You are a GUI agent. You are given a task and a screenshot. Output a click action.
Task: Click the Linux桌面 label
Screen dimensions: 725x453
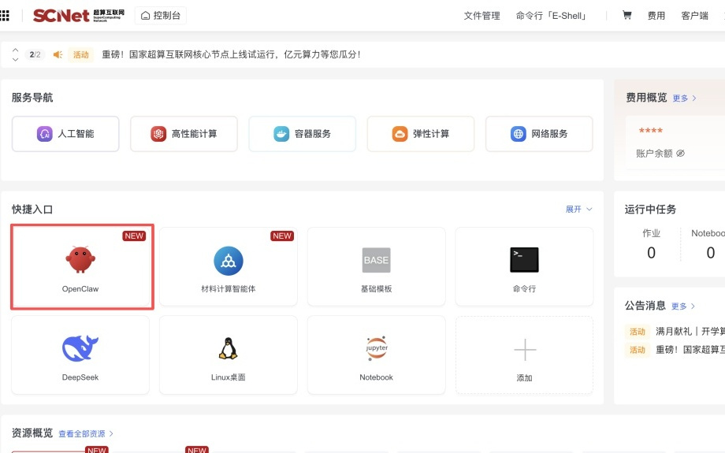click(229, 377)
